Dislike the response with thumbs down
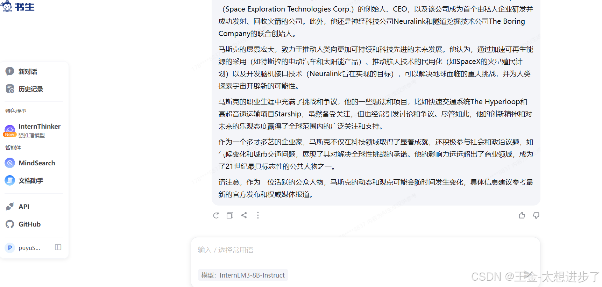The height and width of the screenshot is (287, 602). click(x=536, y=215)
